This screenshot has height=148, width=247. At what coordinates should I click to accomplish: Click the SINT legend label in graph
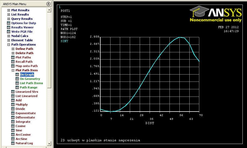pos(64,41)
